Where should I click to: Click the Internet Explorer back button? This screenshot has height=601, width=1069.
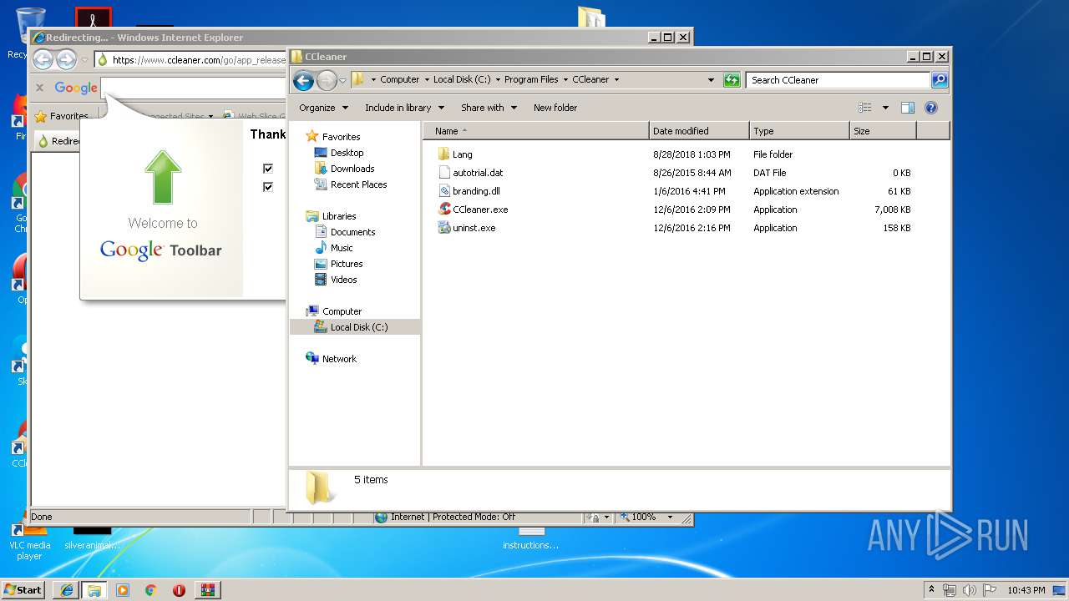point(43,59)
